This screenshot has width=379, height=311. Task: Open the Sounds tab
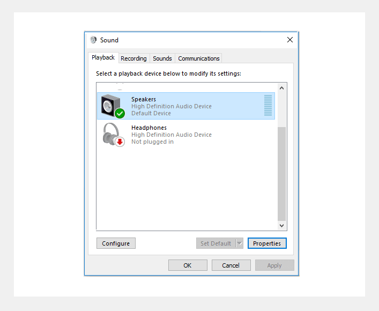tap(162, 58)
